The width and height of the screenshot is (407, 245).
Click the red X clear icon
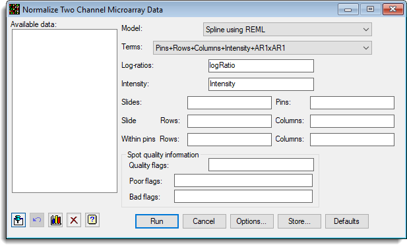tap(74, 220)
